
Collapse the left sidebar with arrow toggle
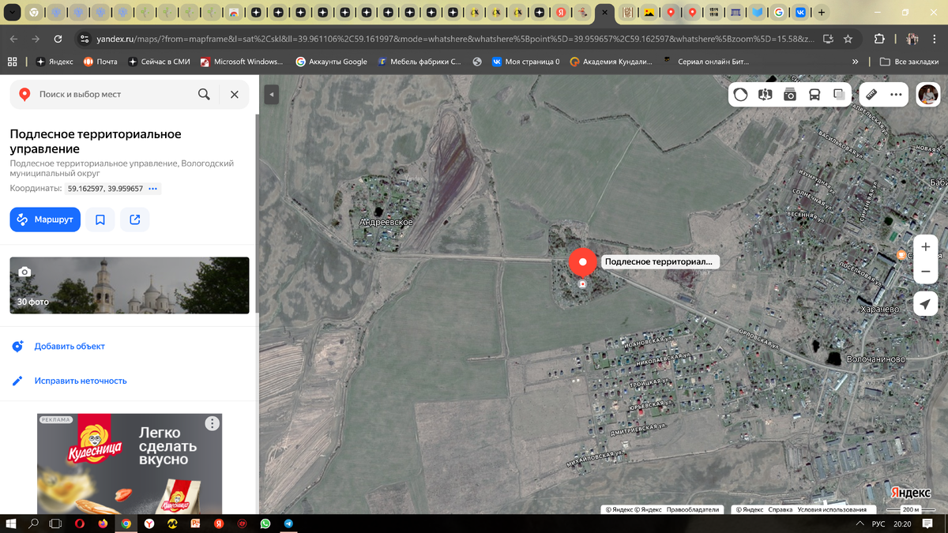[x=272, y=95]
